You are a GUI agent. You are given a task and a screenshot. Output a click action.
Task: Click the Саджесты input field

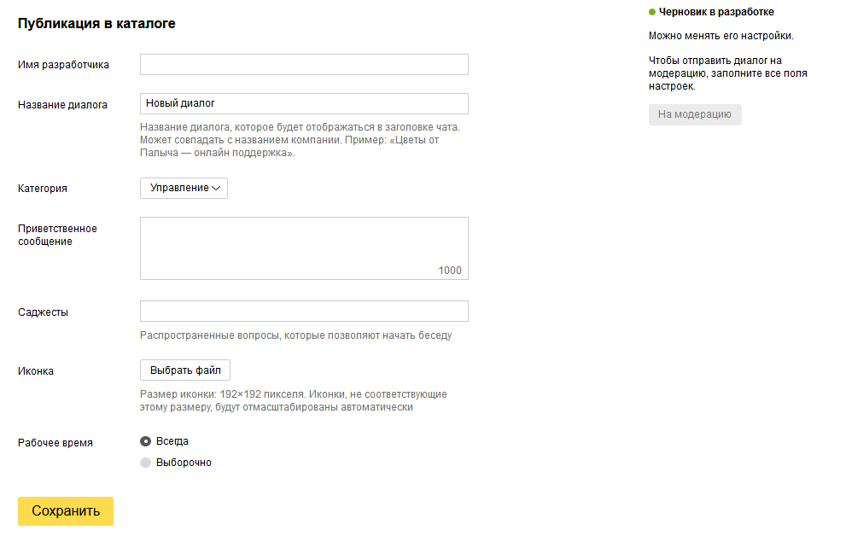click(304, 312)
